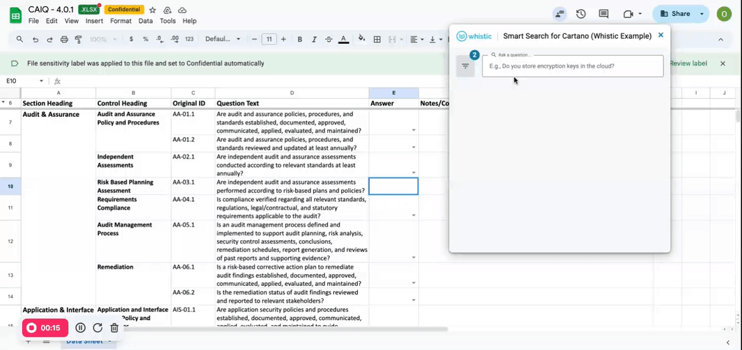This screenshot has width=742, height=350.
Task: Expand answer dropdown for AA-01.1
Action: tap(413, 130)
